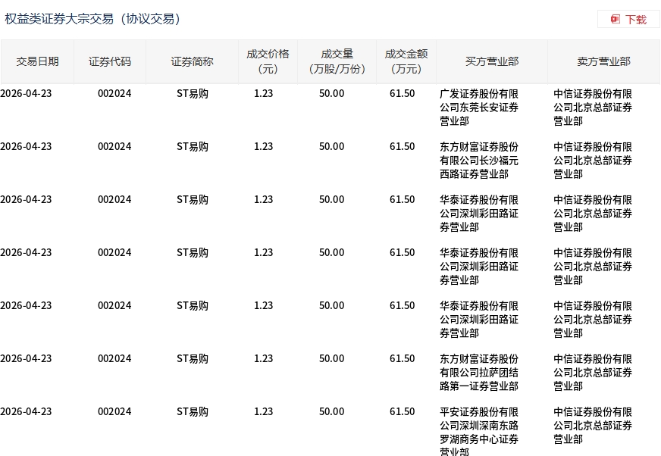Click the 证券代码 column header
661x456 pixels.
click(x=110, y=61)
